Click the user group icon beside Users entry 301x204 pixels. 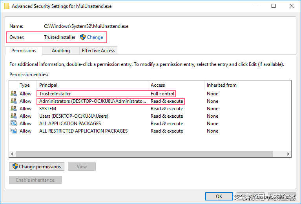coord(14,116)
